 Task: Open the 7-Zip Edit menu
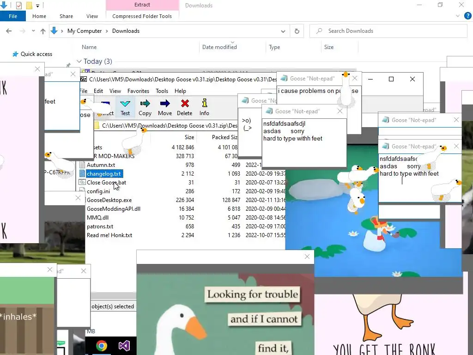[98, 91]
